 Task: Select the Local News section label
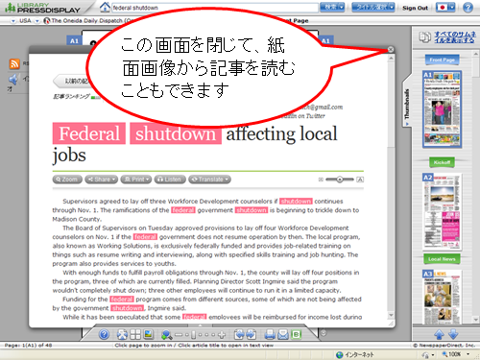[x=442, y=259]
